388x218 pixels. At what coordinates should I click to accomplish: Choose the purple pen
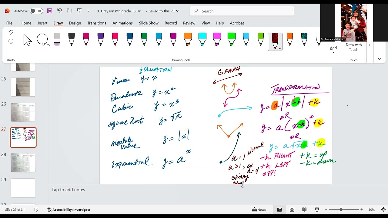point(101,39)
